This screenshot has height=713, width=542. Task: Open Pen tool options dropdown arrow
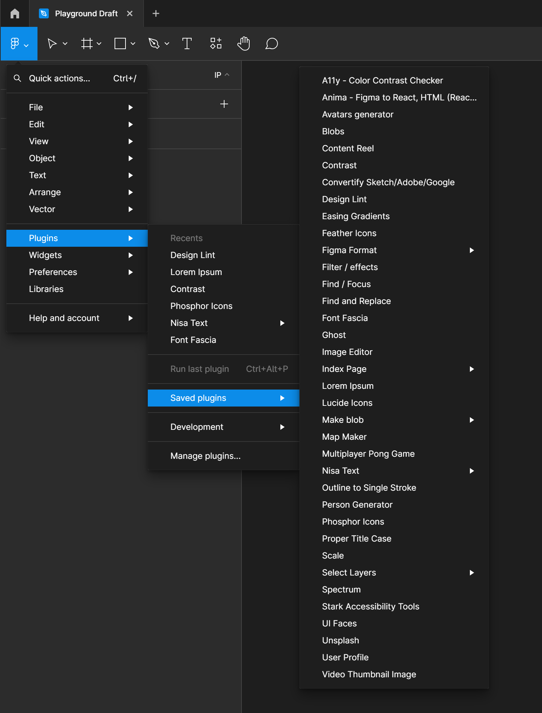pos(167,44)
